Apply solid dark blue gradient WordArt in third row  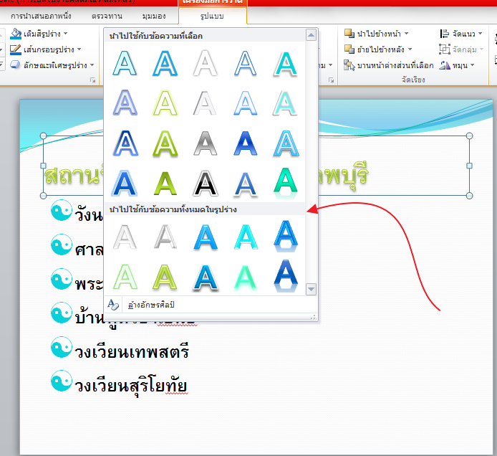click(246, 143)
